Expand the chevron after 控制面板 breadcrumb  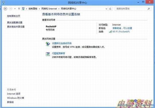39,9
